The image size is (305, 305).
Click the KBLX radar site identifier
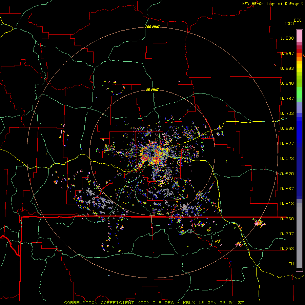tap(190, 303)
